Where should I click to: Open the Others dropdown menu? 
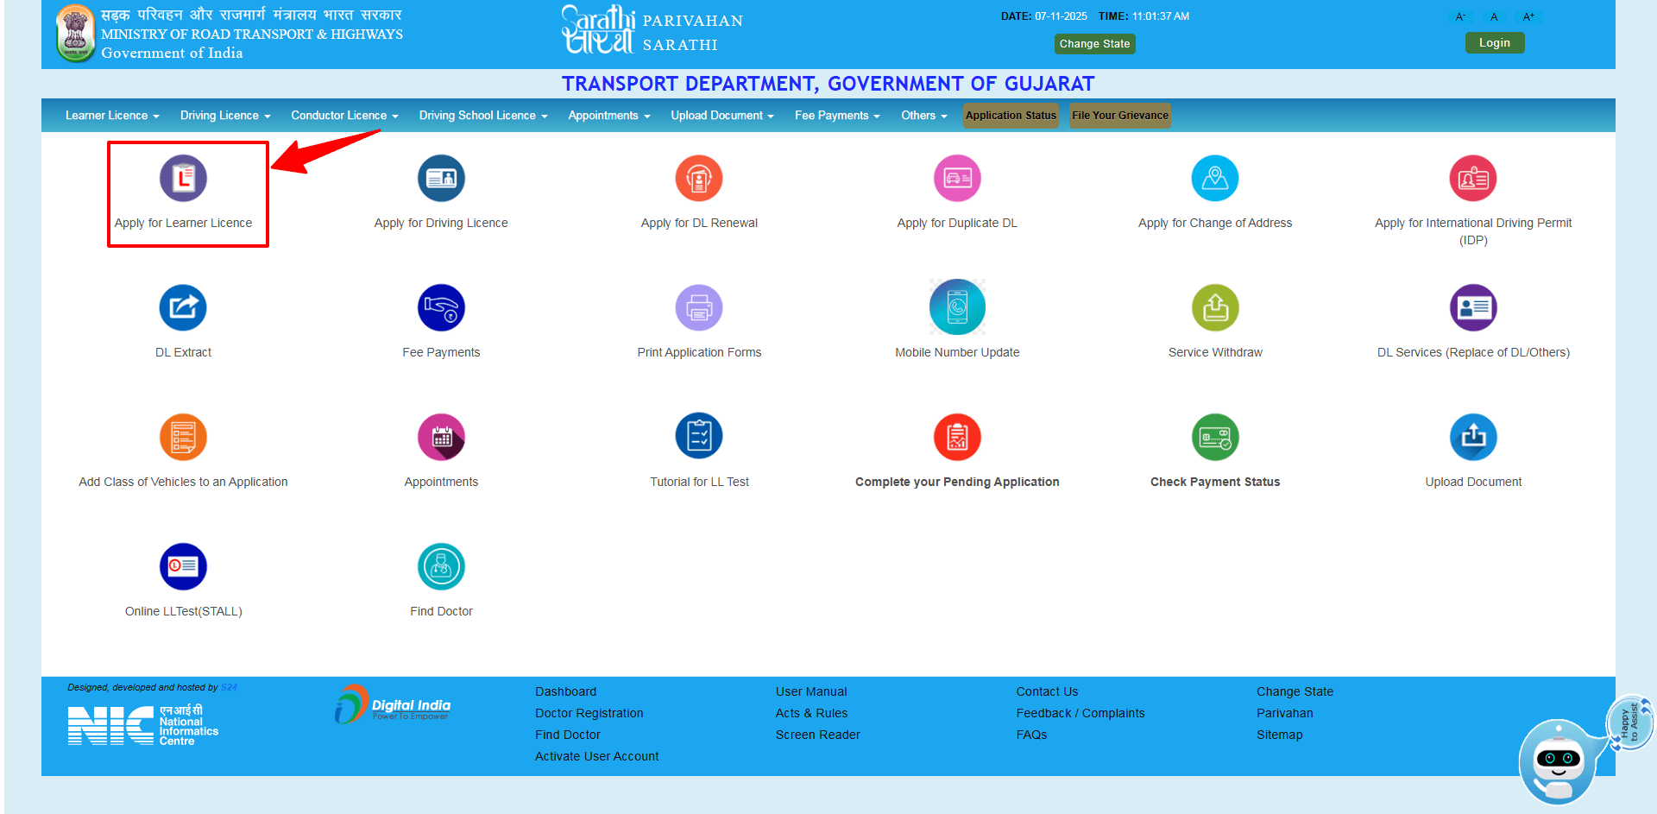pyautogui.click(x=923, y=115)
